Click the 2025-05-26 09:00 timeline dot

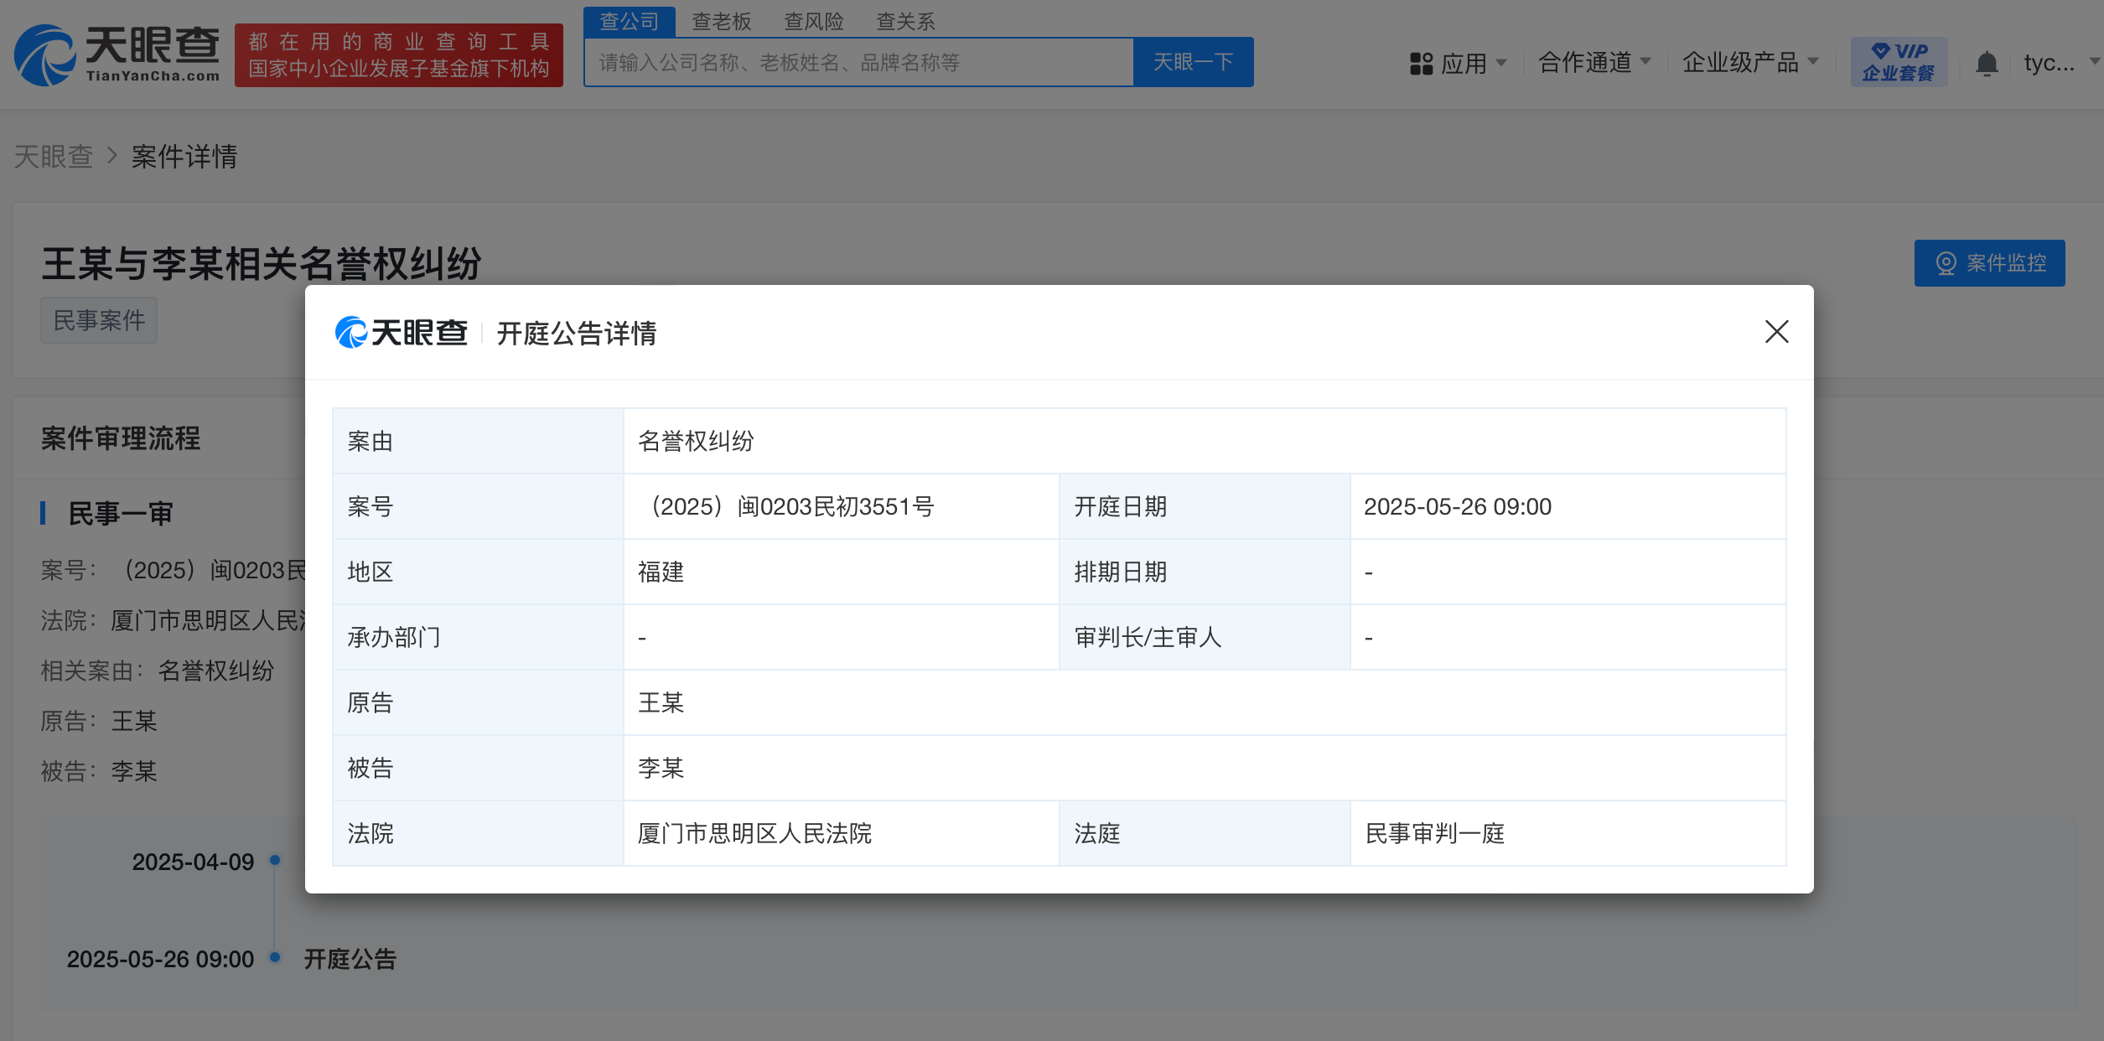[274, 957]
